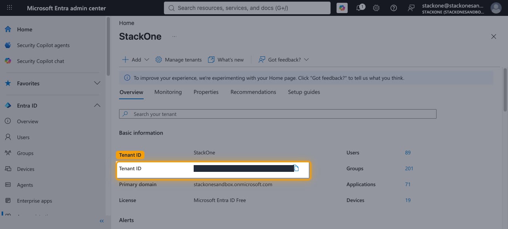Open the account avatar menu
Screen dimensions: 508x229
[496, 8]
